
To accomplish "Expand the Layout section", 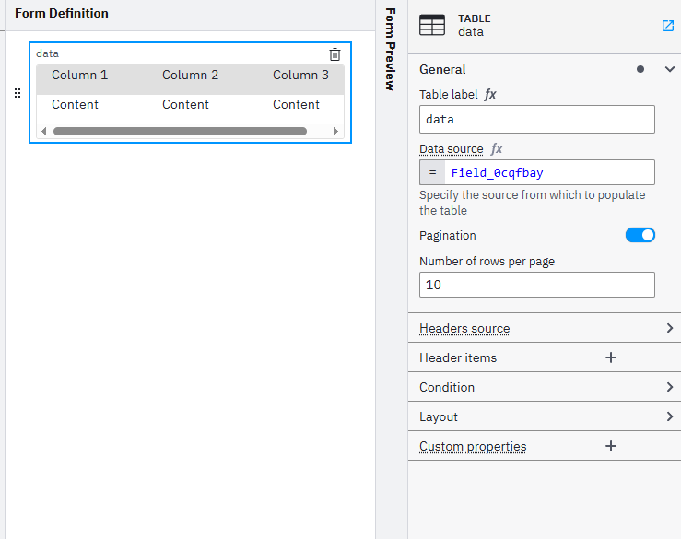I will coord(669,416).
